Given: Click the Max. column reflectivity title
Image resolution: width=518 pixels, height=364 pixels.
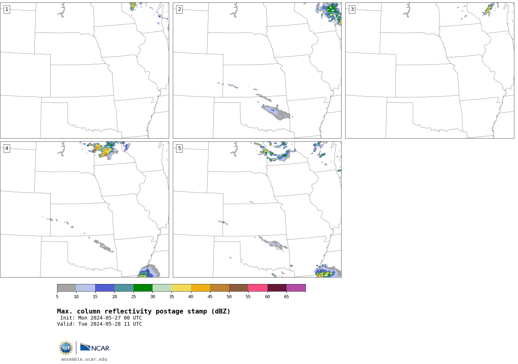Looking at the screenshot, I should (x=144, y=311).
